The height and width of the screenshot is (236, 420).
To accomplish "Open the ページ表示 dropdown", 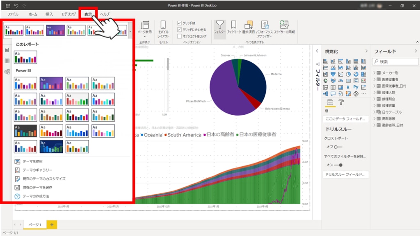I will pos(145,29).
